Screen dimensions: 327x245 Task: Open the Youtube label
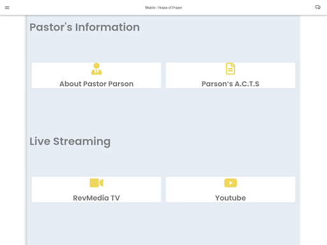[x=231, y=198]
